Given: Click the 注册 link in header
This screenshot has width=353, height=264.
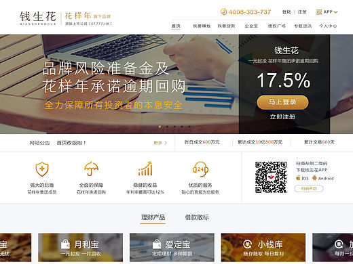Looking at the screenshot, I should coord(302,12).
